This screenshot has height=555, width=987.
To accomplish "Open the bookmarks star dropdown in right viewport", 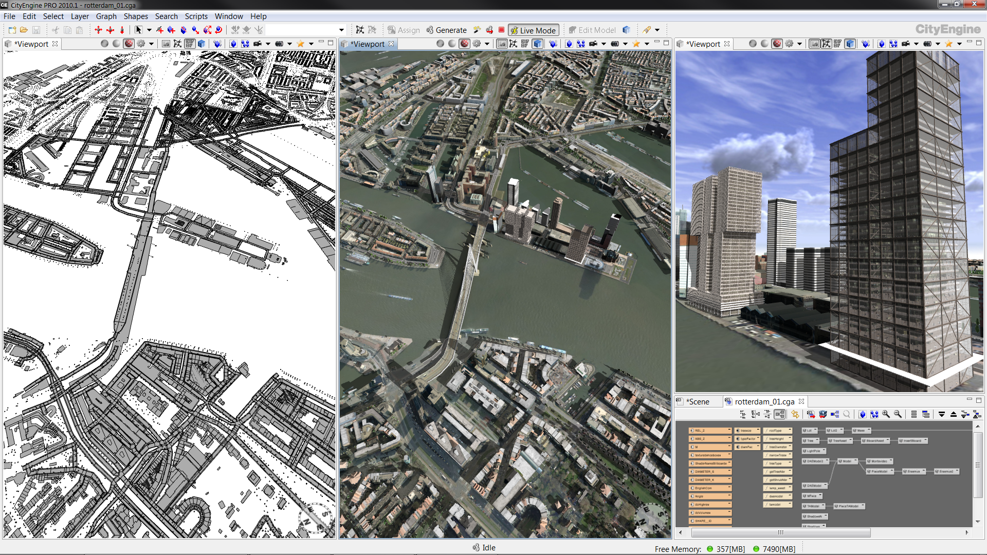I will click(959, 44).
